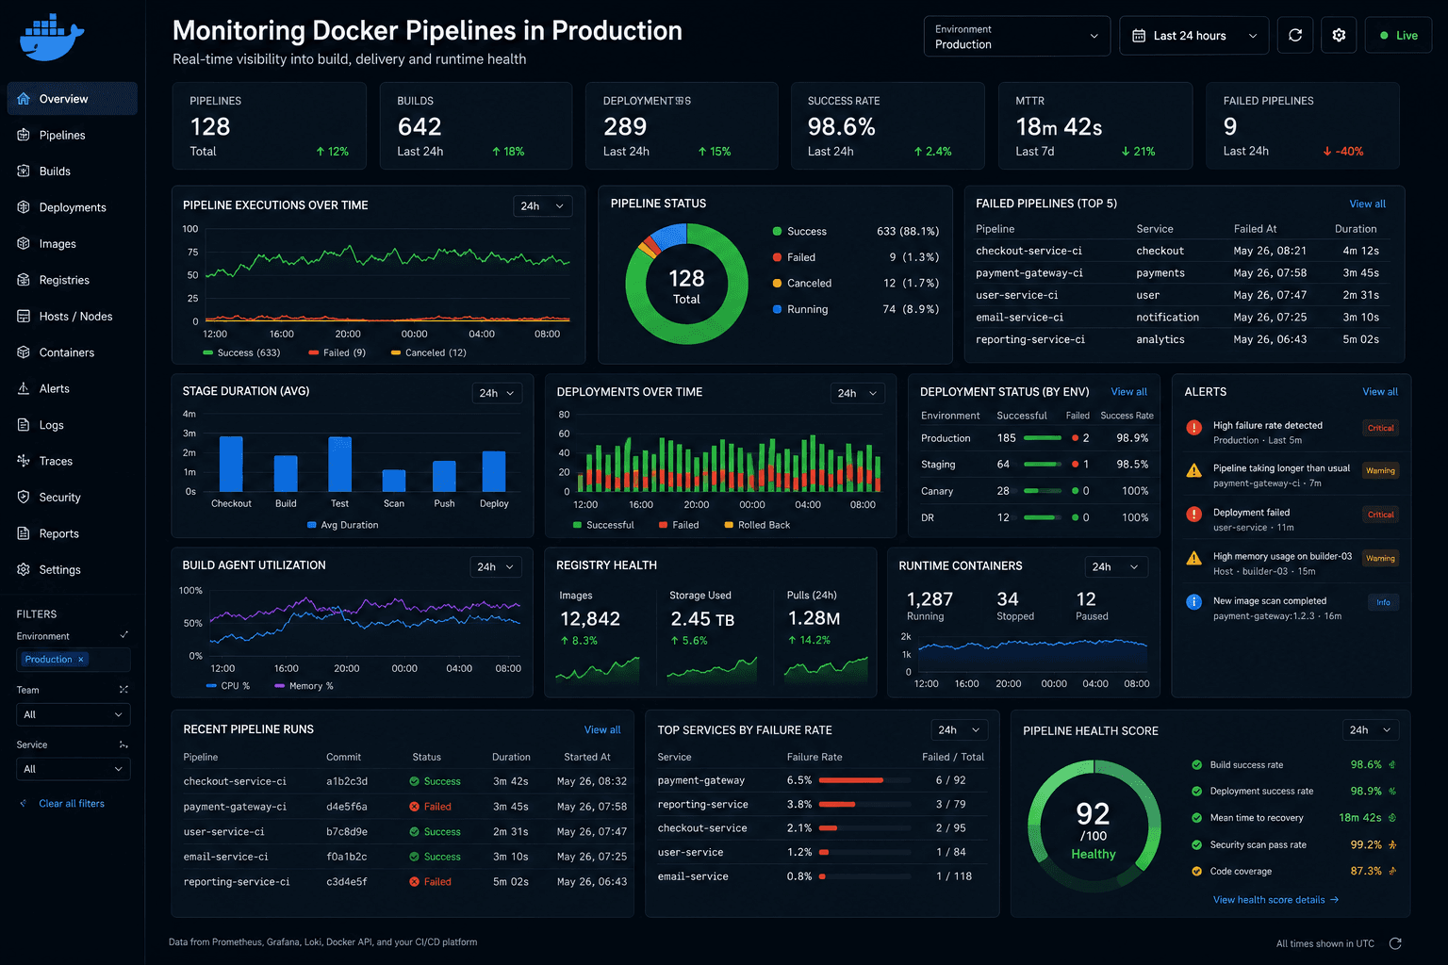Click the blue Running color dot in legend

pyautogui.click(x=777, y=309)
